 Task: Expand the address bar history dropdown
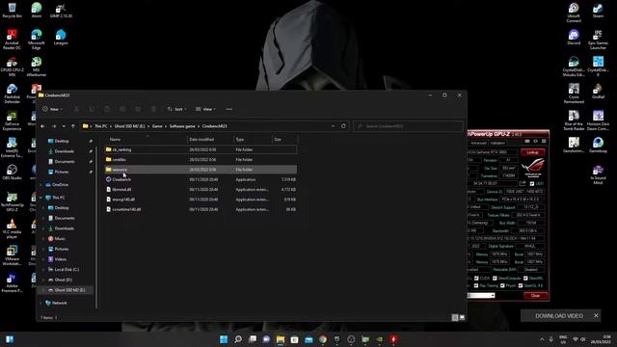pyautogui.click(x=333, y=126)
